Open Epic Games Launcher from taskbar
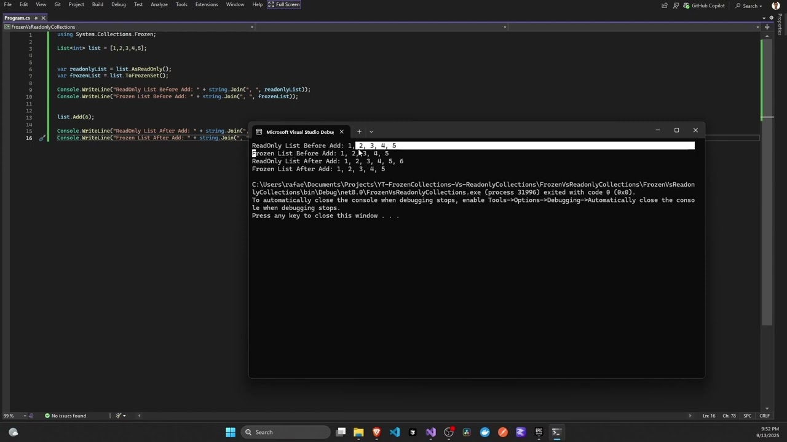Image resolution: width=787 pixels, height=442 pixels. [539, 432]
